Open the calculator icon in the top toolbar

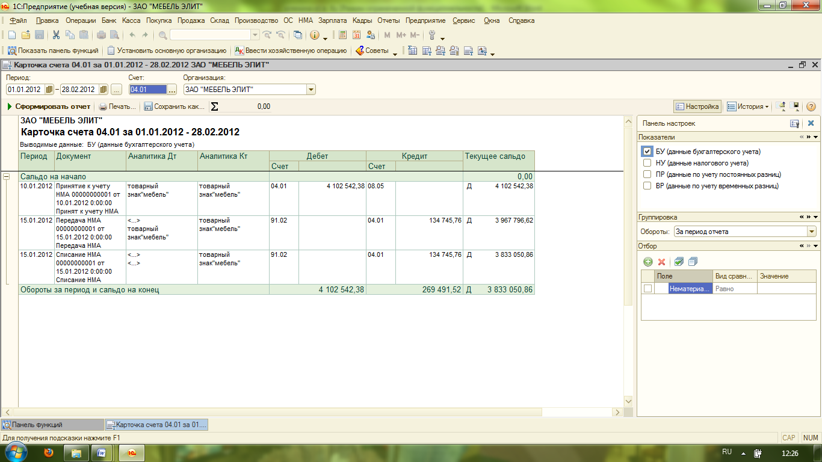coord(342,35)
